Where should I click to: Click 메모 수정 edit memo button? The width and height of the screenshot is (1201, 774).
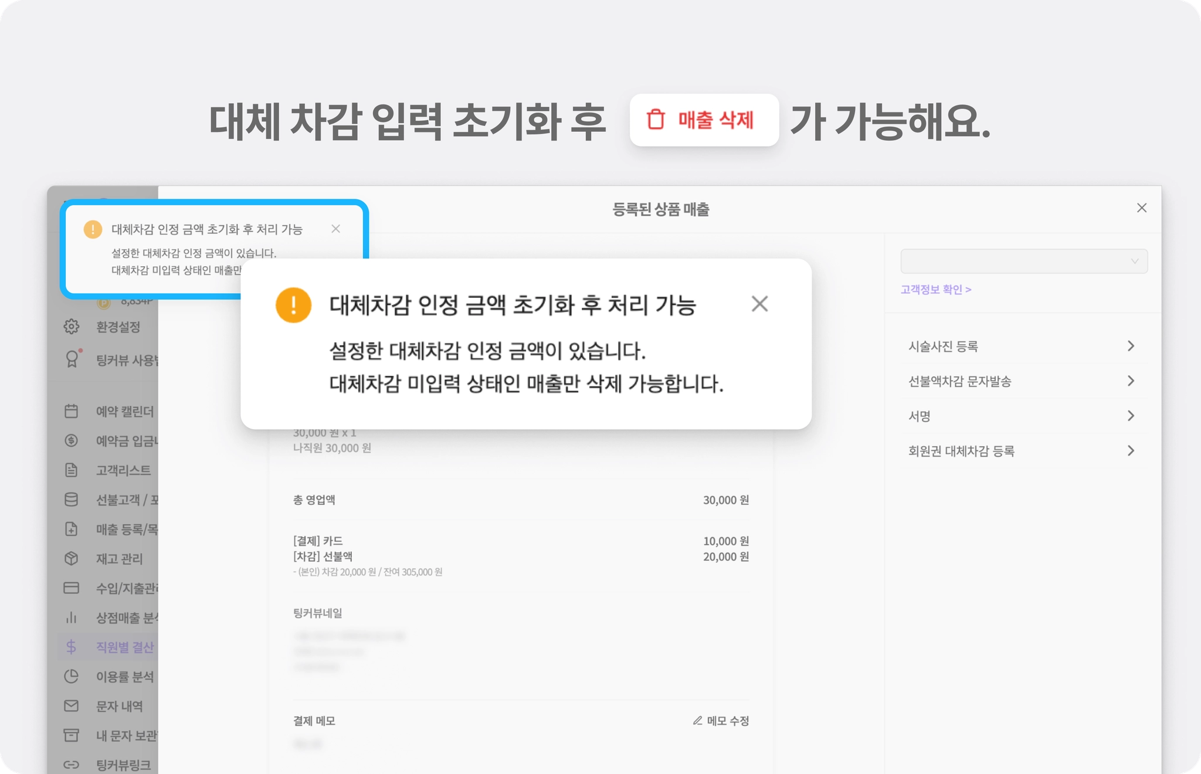coord(721,721)
